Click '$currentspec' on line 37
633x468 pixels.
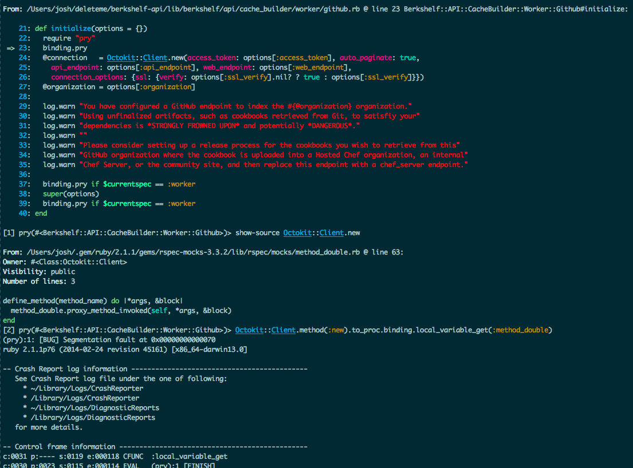pos(127,184)
